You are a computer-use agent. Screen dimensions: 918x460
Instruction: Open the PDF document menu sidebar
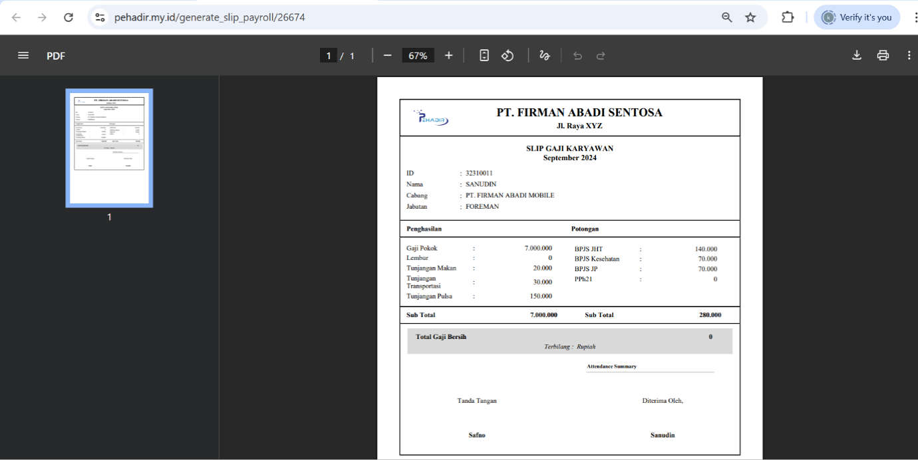click(x=23, y=55)
